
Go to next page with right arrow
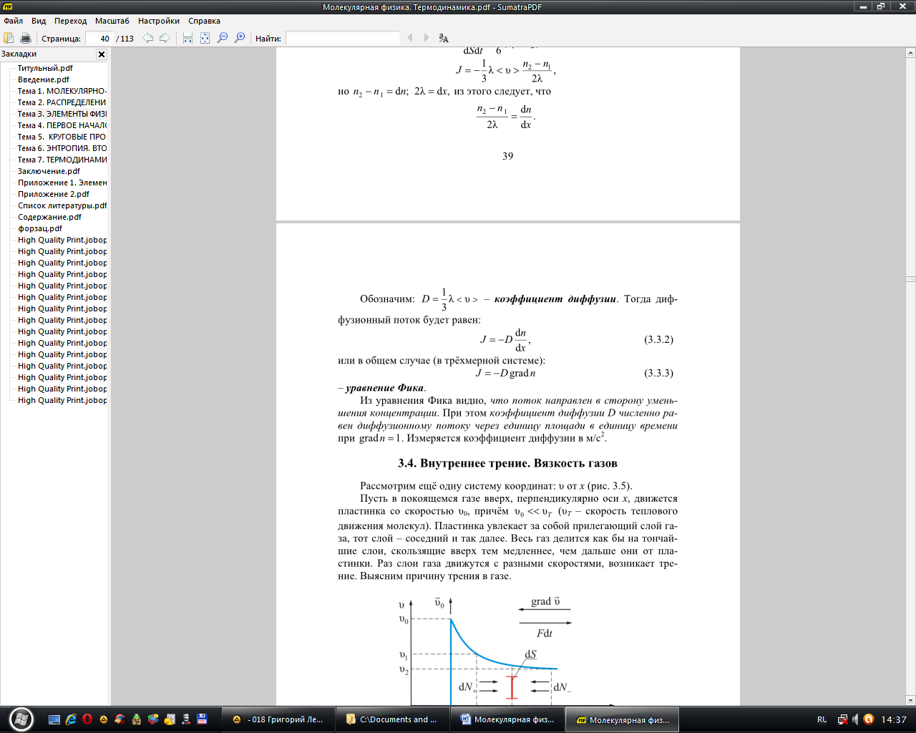(165, 38)
